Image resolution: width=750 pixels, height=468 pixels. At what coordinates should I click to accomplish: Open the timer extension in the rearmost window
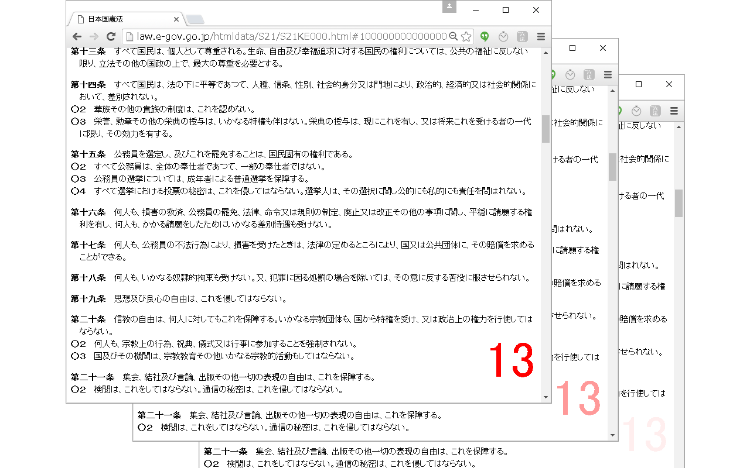pos(636,111)
